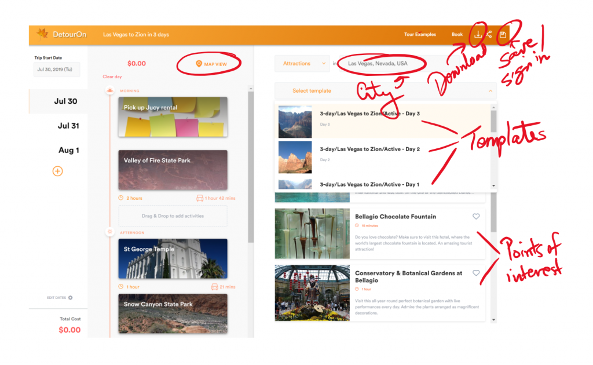
Task: Open the St George Temple card
Action: coord(173,259)
